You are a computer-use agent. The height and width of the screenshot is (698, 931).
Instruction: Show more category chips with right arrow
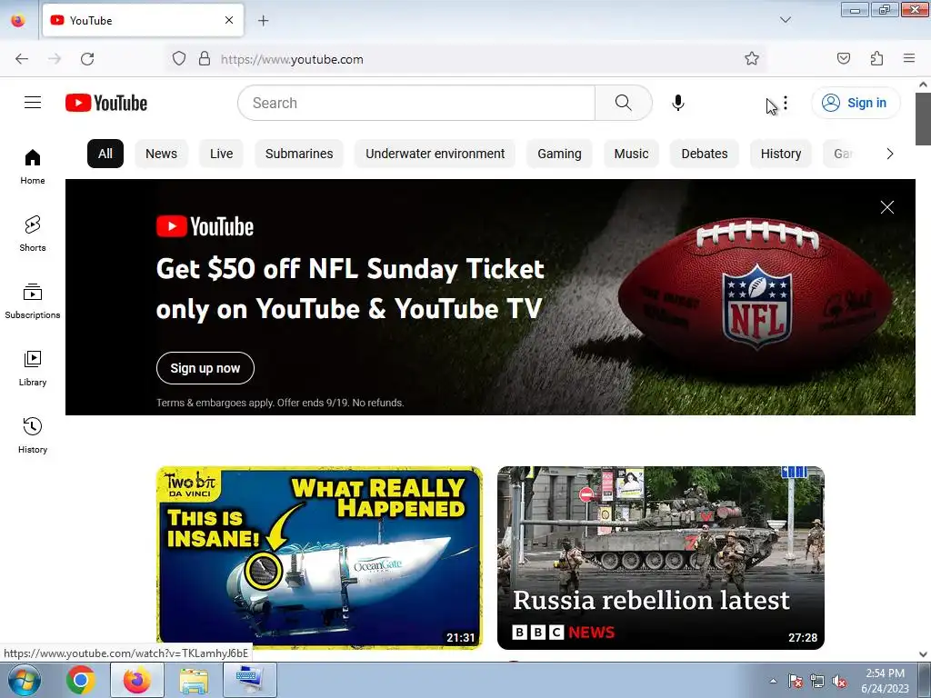coord(889,154)
